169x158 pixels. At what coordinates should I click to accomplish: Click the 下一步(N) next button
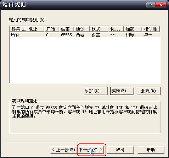tap(91, 150)
